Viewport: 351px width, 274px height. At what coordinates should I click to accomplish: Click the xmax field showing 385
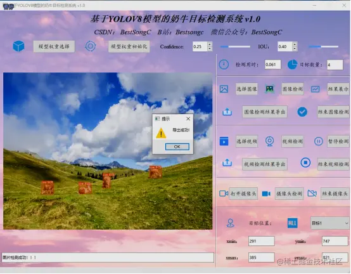(x=261, y=258)
